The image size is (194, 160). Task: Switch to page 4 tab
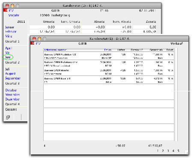pos(173,151)
